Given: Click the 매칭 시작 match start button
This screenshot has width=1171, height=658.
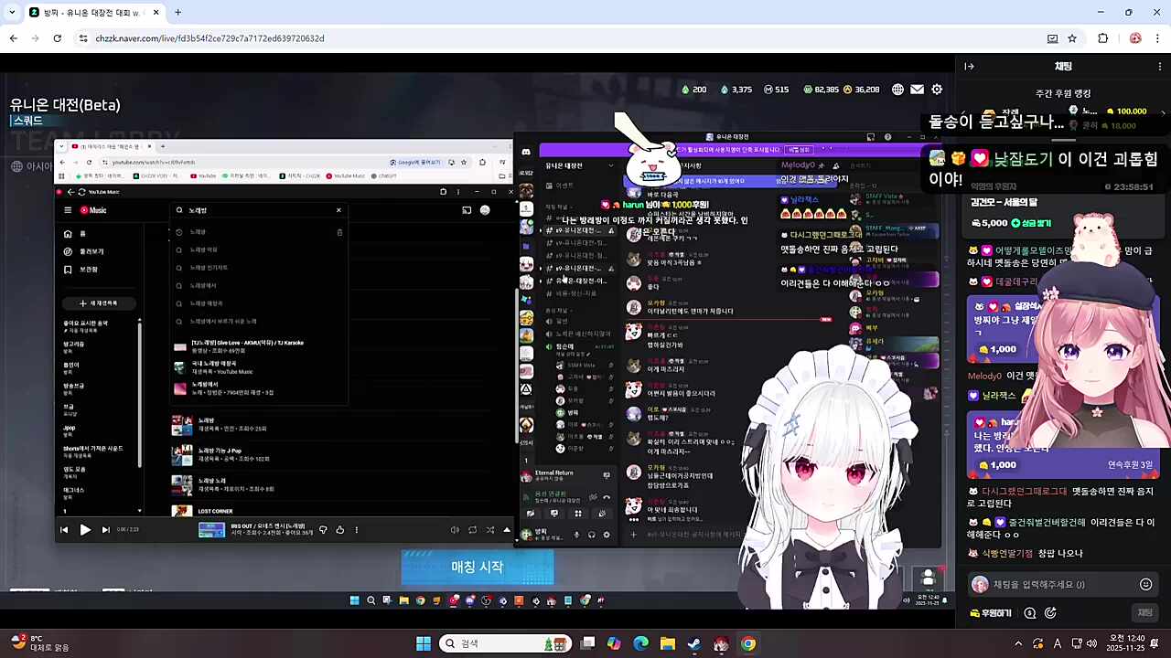Looking at the screenshot, I should 478,567.
